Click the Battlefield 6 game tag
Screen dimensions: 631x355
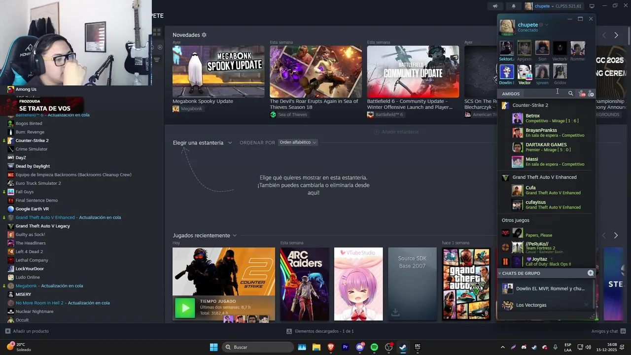[x=385, y=115]
